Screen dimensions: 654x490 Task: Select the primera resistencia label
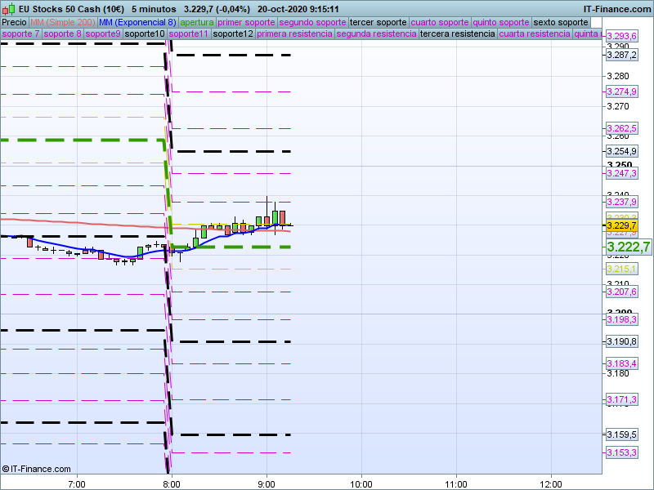click(x=294, y=33)
